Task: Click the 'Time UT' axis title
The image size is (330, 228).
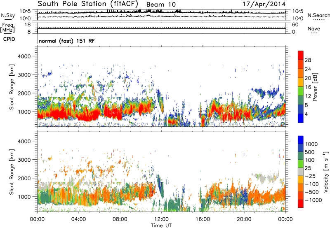Action: (x=161, y=225)
